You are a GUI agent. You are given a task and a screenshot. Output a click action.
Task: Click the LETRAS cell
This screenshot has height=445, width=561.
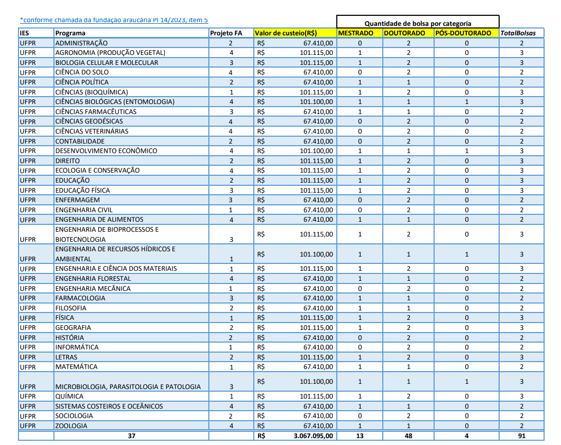pos(131,357)
